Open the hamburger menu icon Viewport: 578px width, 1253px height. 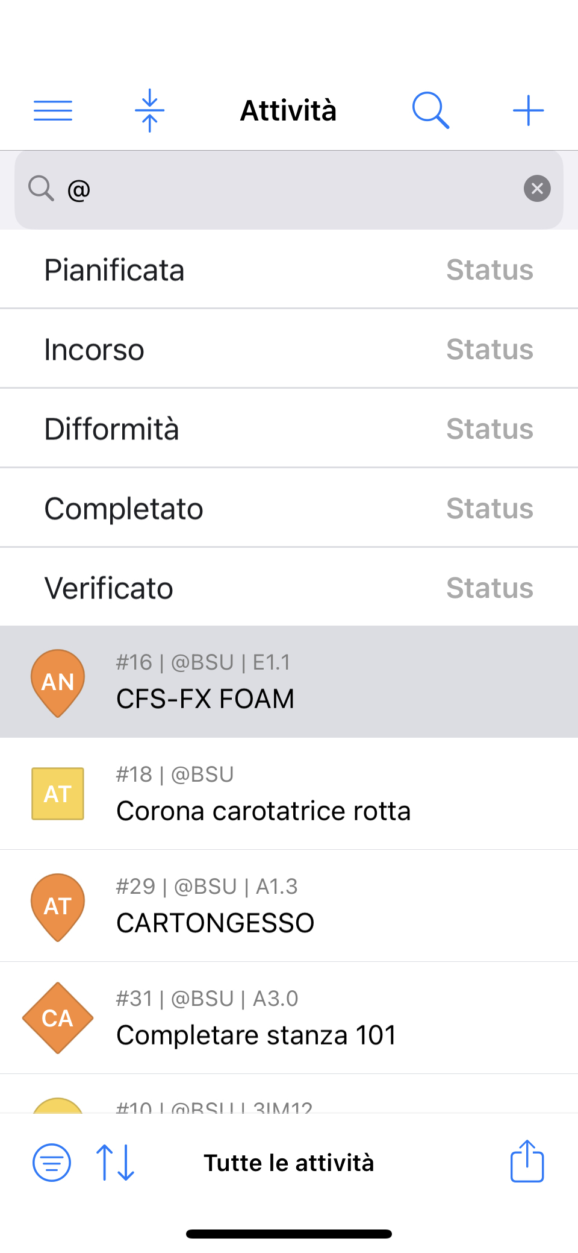point(53,111)
